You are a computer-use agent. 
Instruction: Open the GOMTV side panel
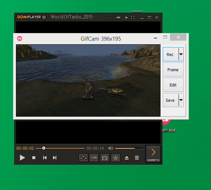[x=153, y=154]
